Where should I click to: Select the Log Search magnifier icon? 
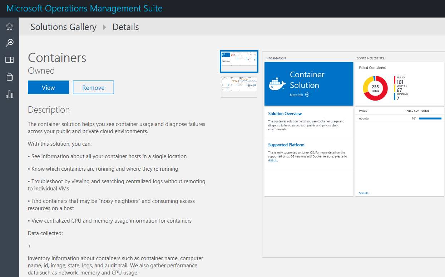(x=9, y=43)
